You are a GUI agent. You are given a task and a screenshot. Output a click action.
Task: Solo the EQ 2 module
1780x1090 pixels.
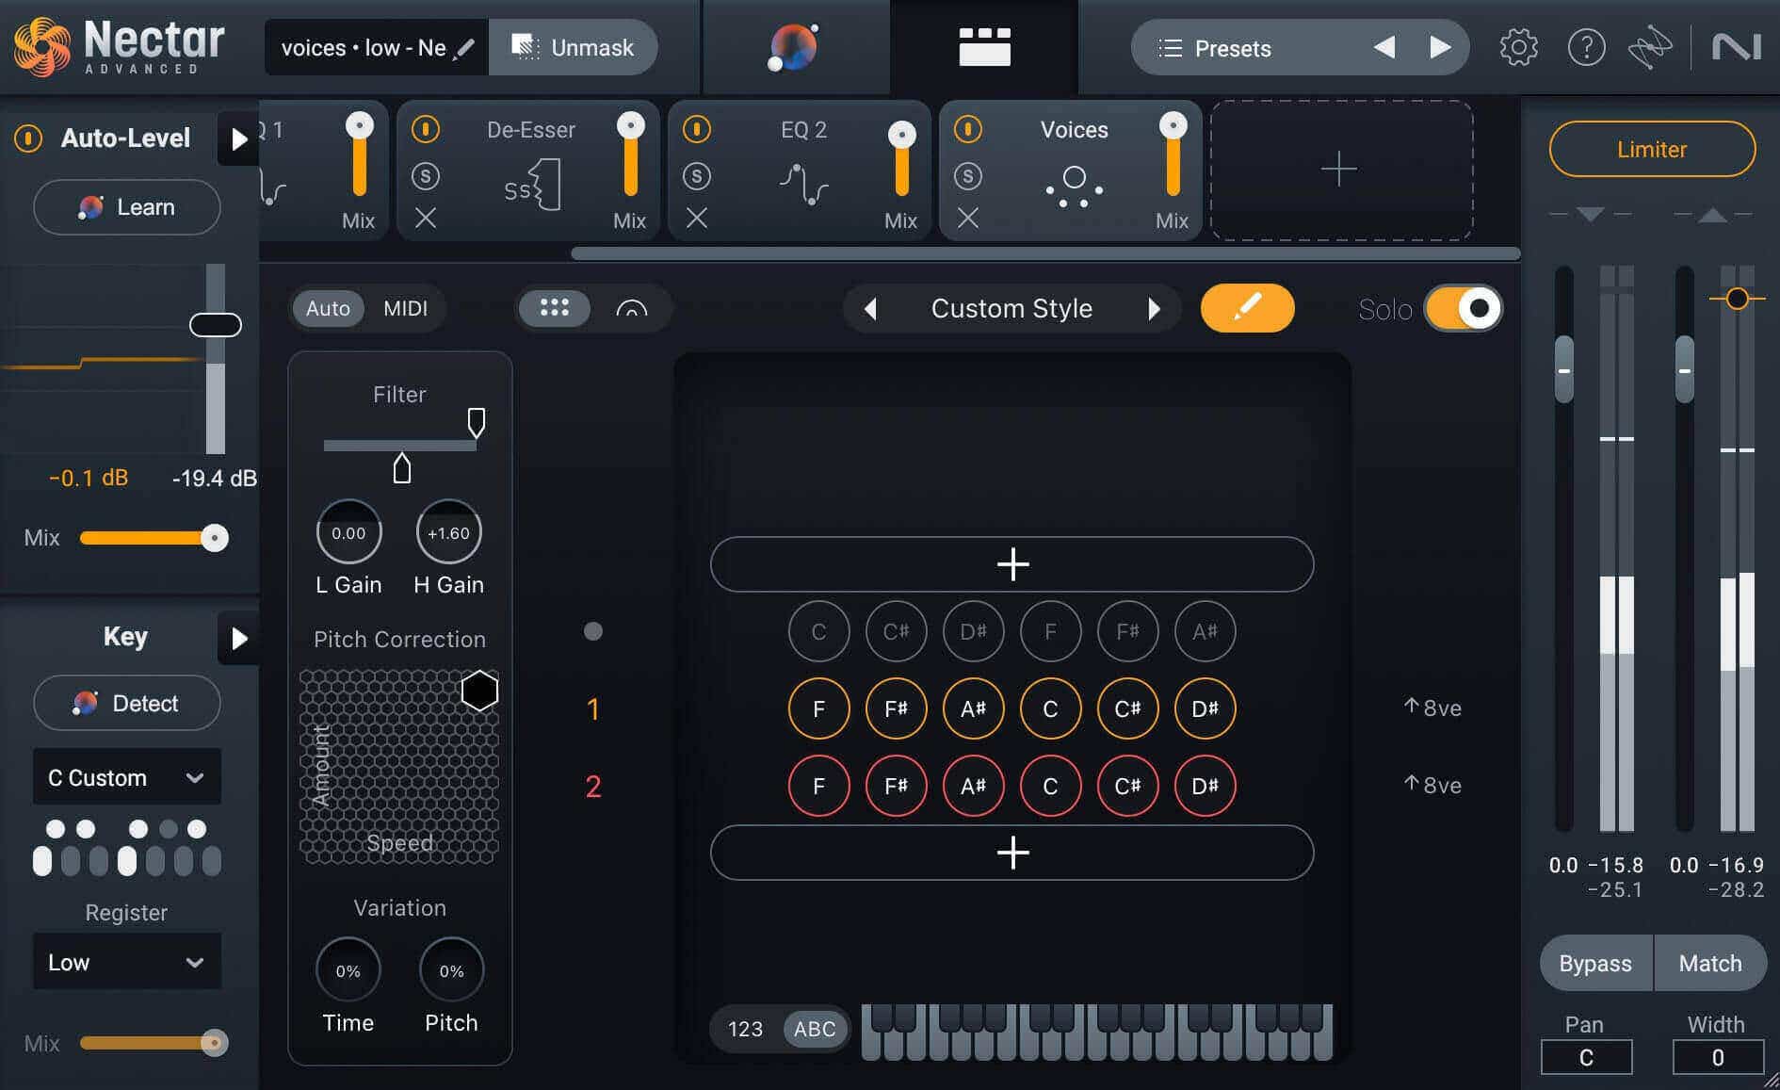[697, 176]
